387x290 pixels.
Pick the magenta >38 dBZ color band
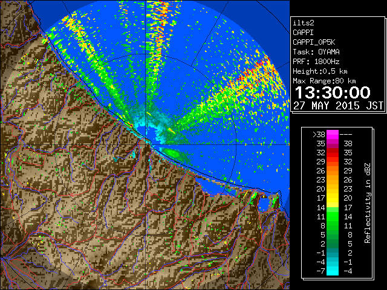(333, 135)
